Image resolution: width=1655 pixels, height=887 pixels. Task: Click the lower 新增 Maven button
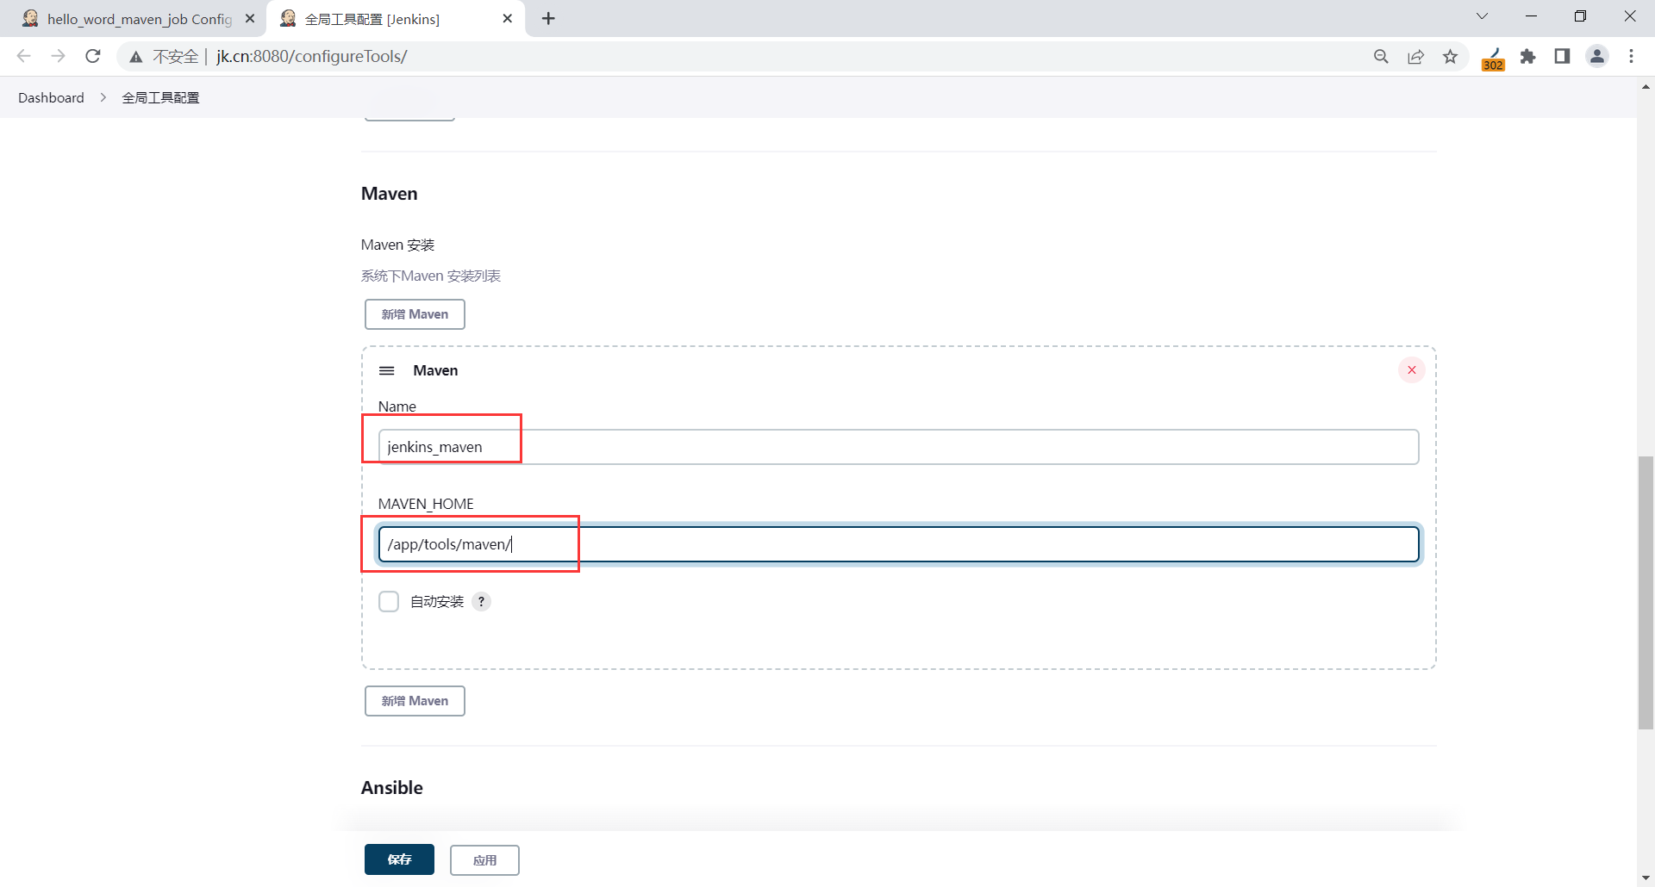pyautogui.click(x=415, y=701)
